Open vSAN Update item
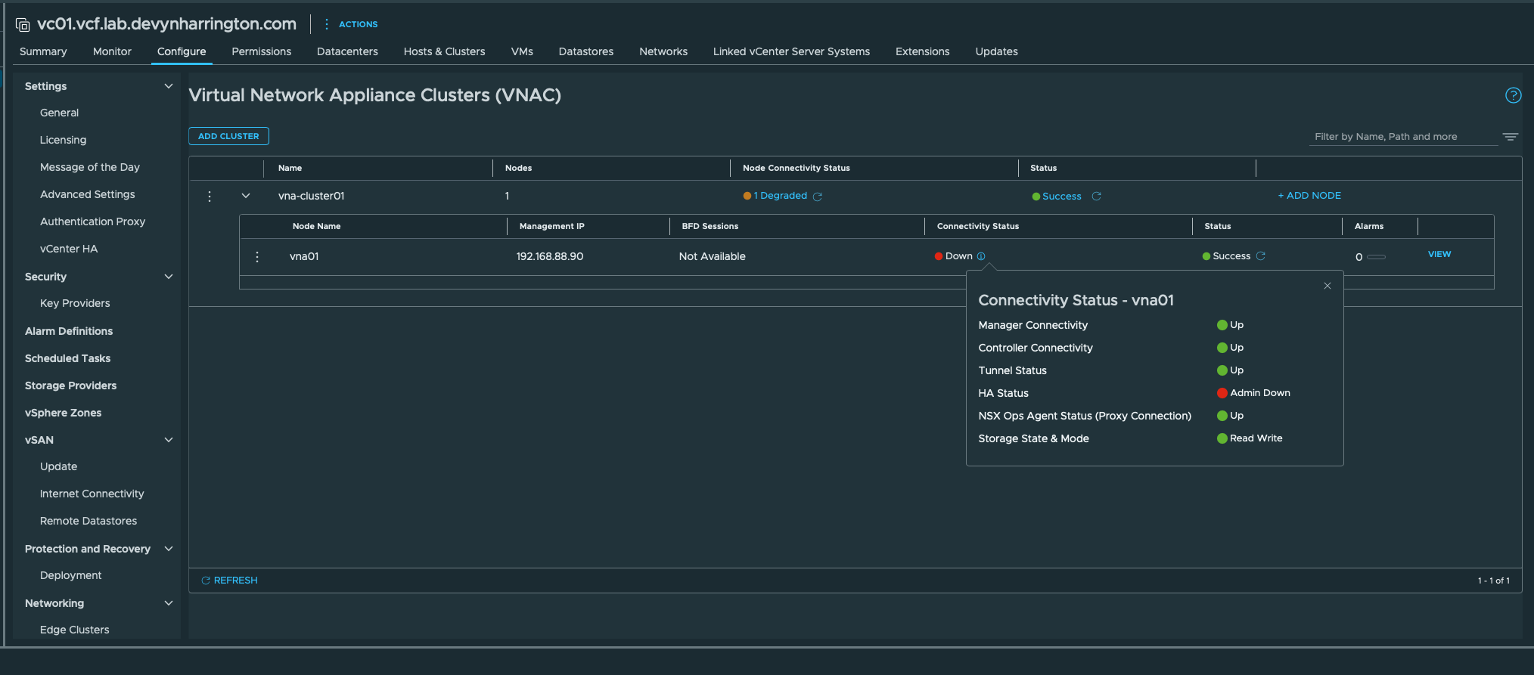1534x675 pixels. (58, 466)
